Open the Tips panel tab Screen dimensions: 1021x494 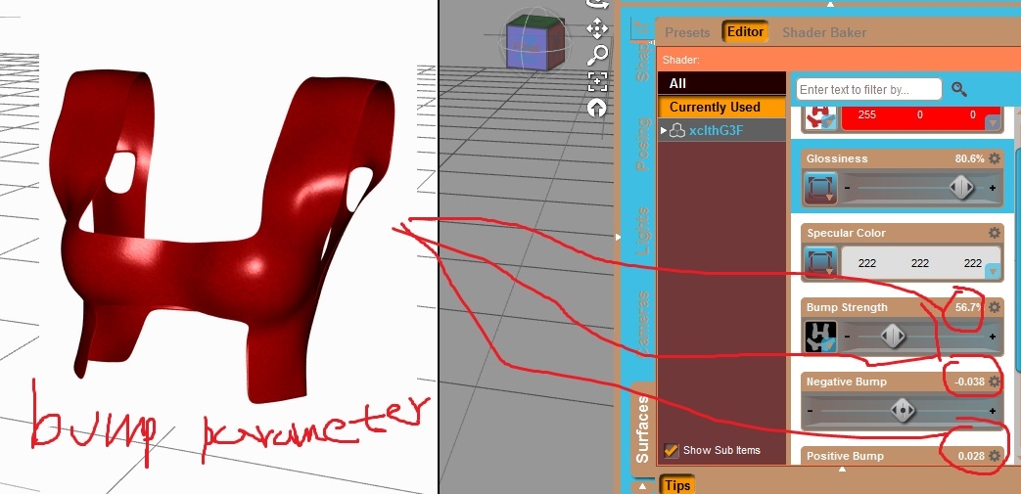[x=677, y=485]
